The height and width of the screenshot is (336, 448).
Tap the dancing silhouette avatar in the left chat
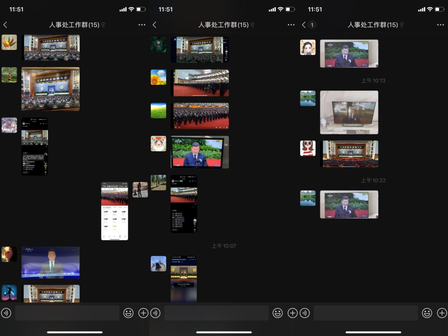pos(9,292)
